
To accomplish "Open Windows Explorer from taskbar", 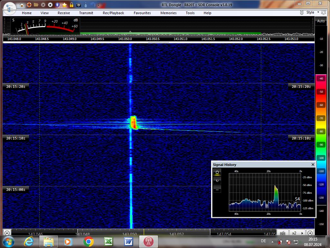I will click(x=49, y=242).
